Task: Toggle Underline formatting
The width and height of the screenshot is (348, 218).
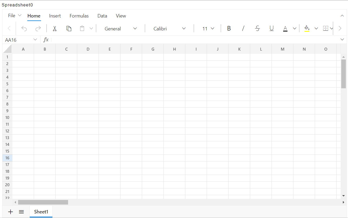Action: [272, 29]
